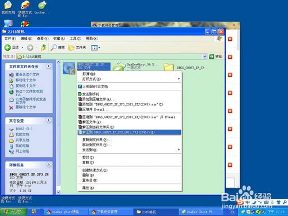Click E-mail this file link
This screenshot has width=288, height=216.
pos(31,101)
